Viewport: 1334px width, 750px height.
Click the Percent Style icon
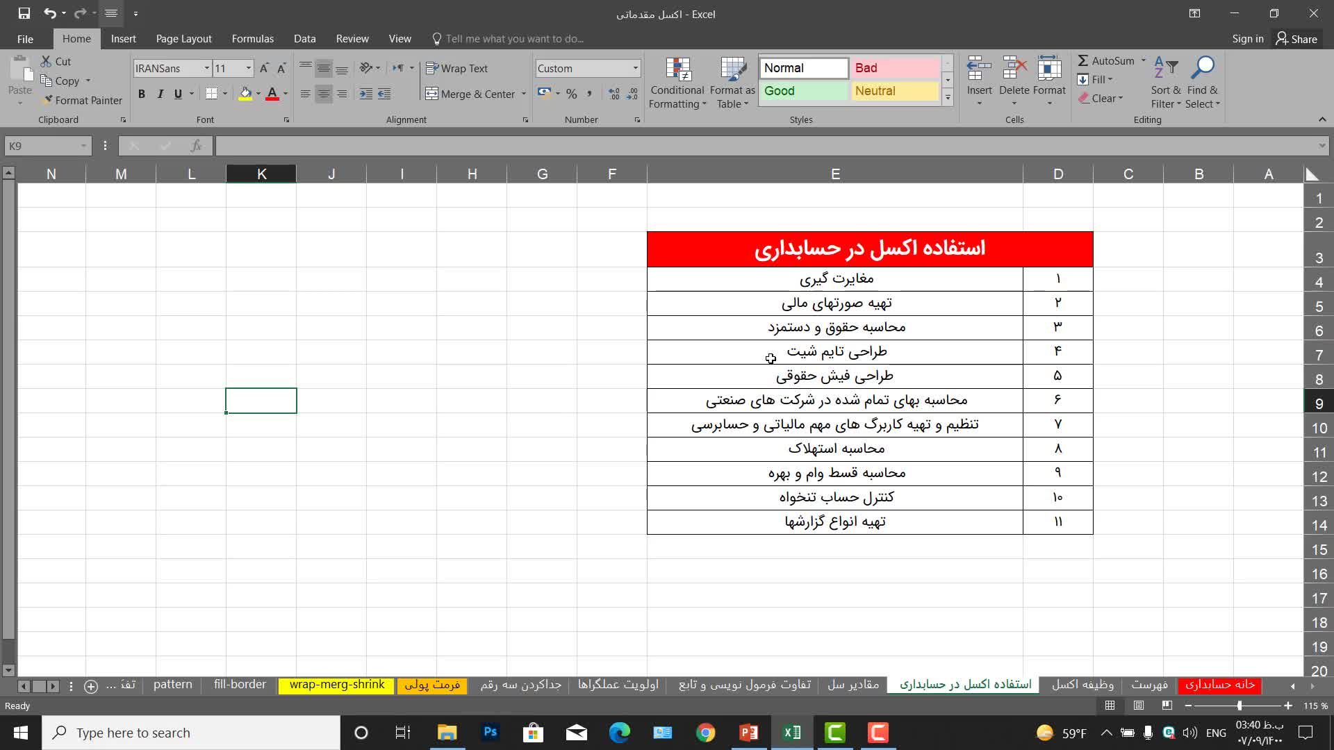[x=571, y=94]
